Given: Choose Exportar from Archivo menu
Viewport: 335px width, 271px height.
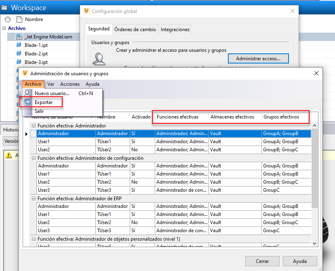Looking at the screenshot, I should pyautogui.click(x=62, y=102).
